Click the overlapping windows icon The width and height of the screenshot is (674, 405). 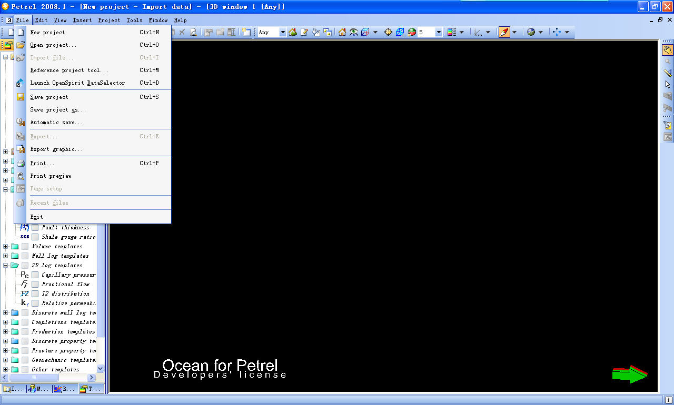[x=328, y=32]
